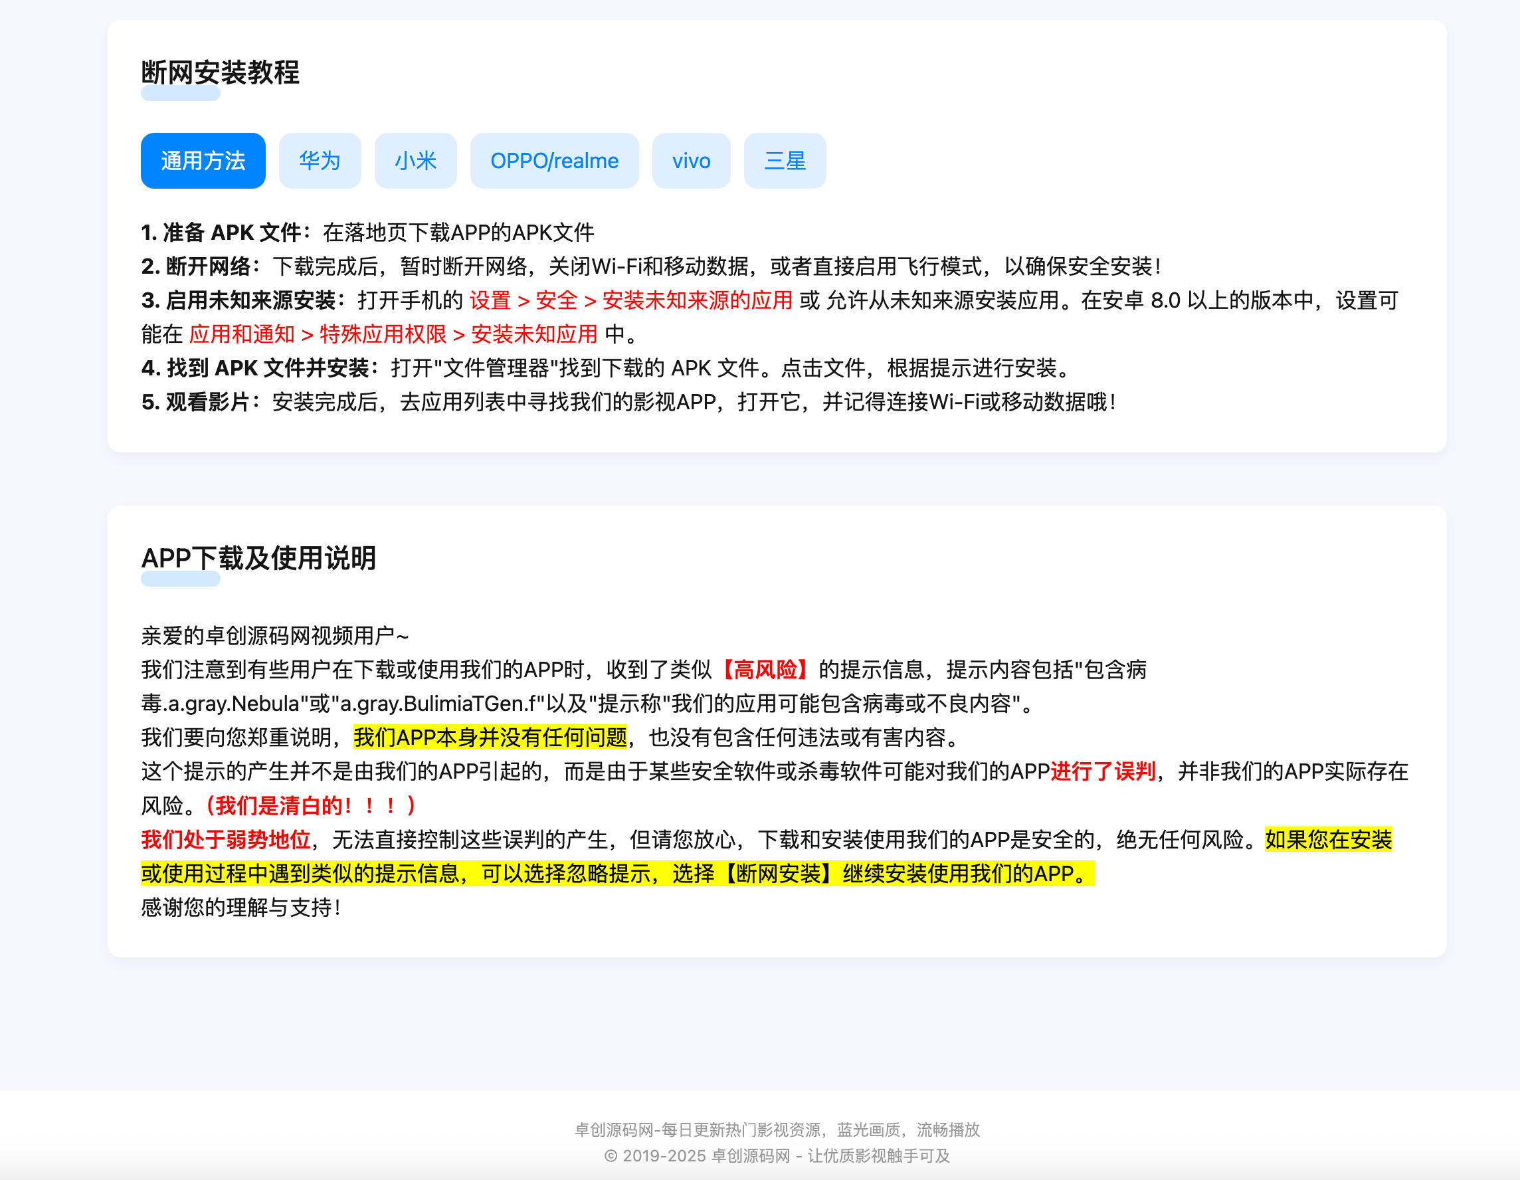Click step label 1. 准备 APK 文件
The image size is (1520, 1180).
click(x=226, y=233)
